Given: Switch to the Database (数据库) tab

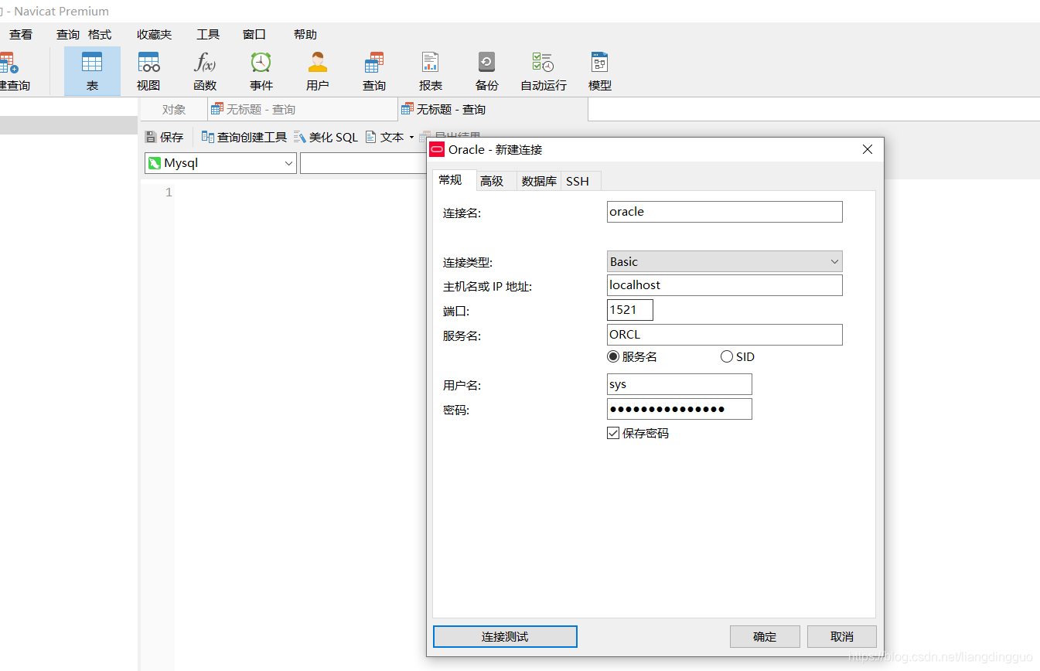Looking at the screenshot, I should click(x=539, y=181).
